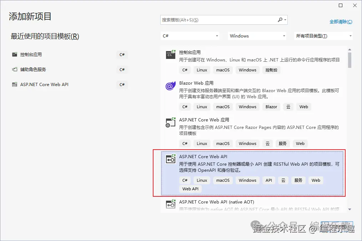Image resolution: width=362 pixels, height=241 pixels.
Task: Open the Windows platform filter dropdown
Action: coord(257,36)
